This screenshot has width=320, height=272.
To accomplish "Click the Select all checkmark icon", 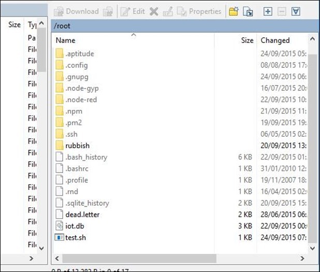I will (296, 11).
